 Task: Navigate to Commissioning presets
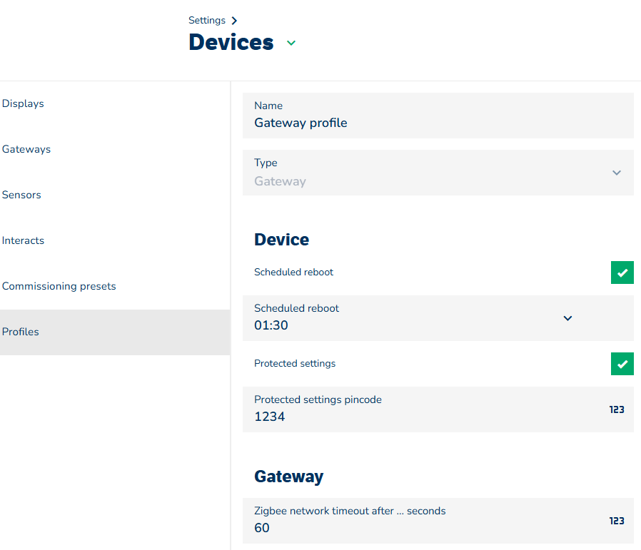(x=59, y=286)
